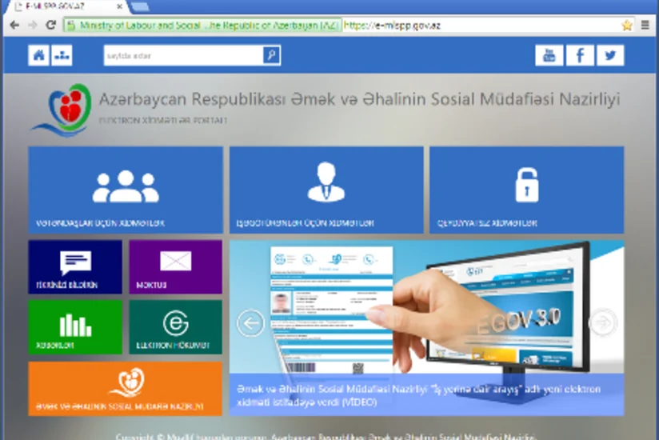Viewport: 659px width, 440px height.
Task: Open the employers services tile with businessman icon
Action: [326, 190]
